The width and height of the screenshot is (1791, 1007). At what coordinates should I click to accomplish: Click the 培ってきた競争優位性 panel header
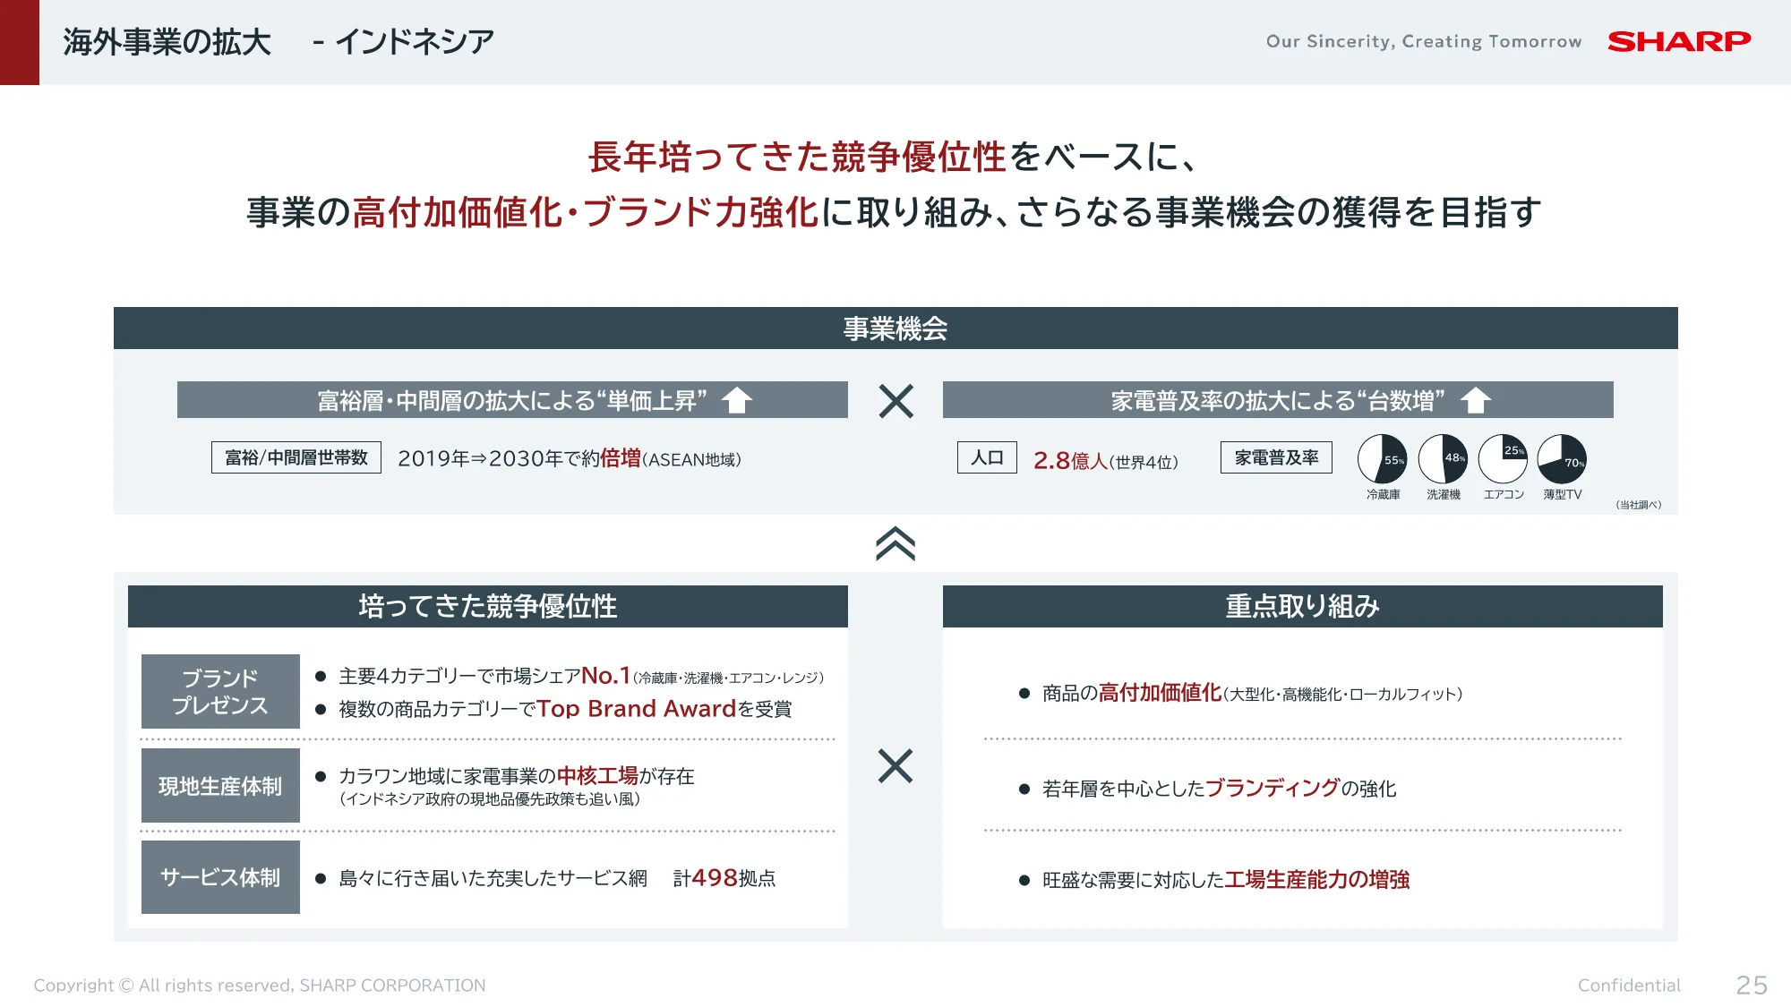tap(488, 606)
